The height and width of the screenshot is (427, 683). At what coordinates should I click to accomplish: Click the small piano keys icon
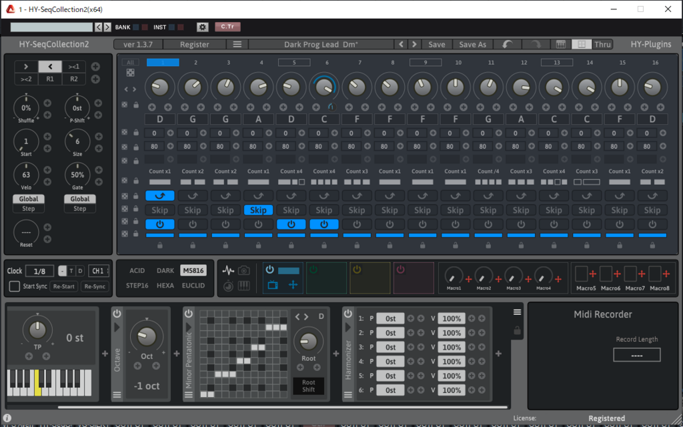[244, 286]
